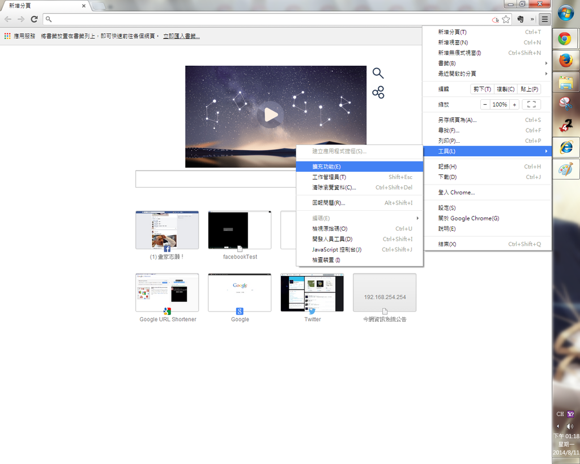This screenshot has width=580, height=464.
Task: Select 回報問題(R)... menu entry
Action: (x=360, y=203)
